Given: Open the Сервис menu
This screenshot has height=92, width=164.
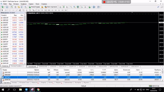Looking at the screenshot, I should [31, 4].
